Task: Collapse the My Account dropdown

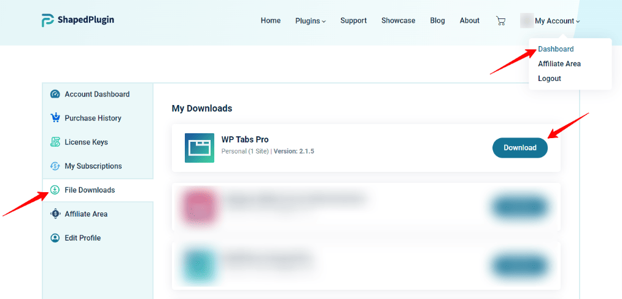Action: coord(556,21)
